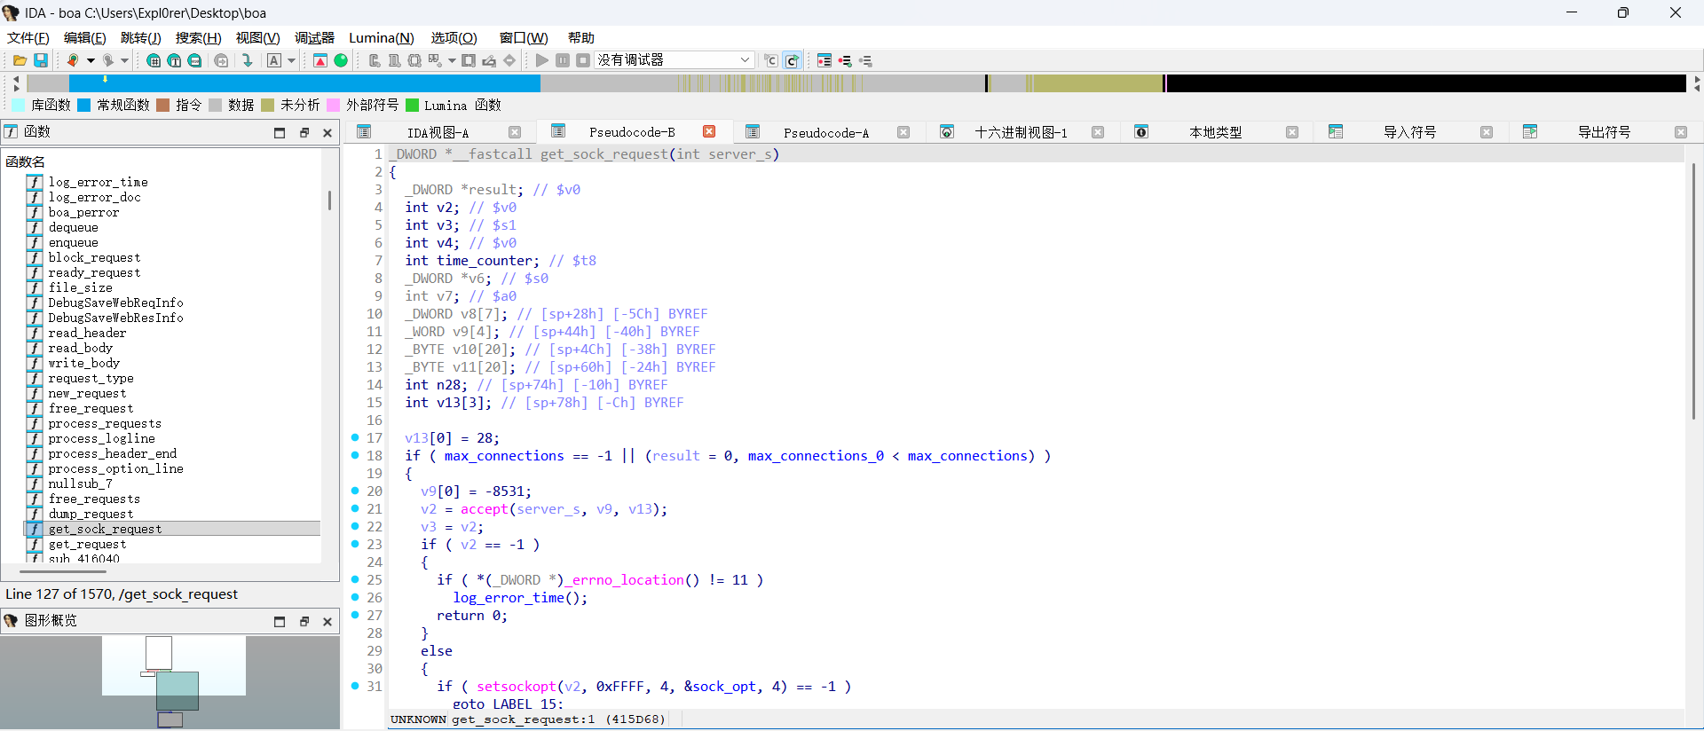Image resolution: width=1704 pixels, height=731 pixels.
Task: Select DebugSaveWebReqInfo in the functions list
Action: 115,303
